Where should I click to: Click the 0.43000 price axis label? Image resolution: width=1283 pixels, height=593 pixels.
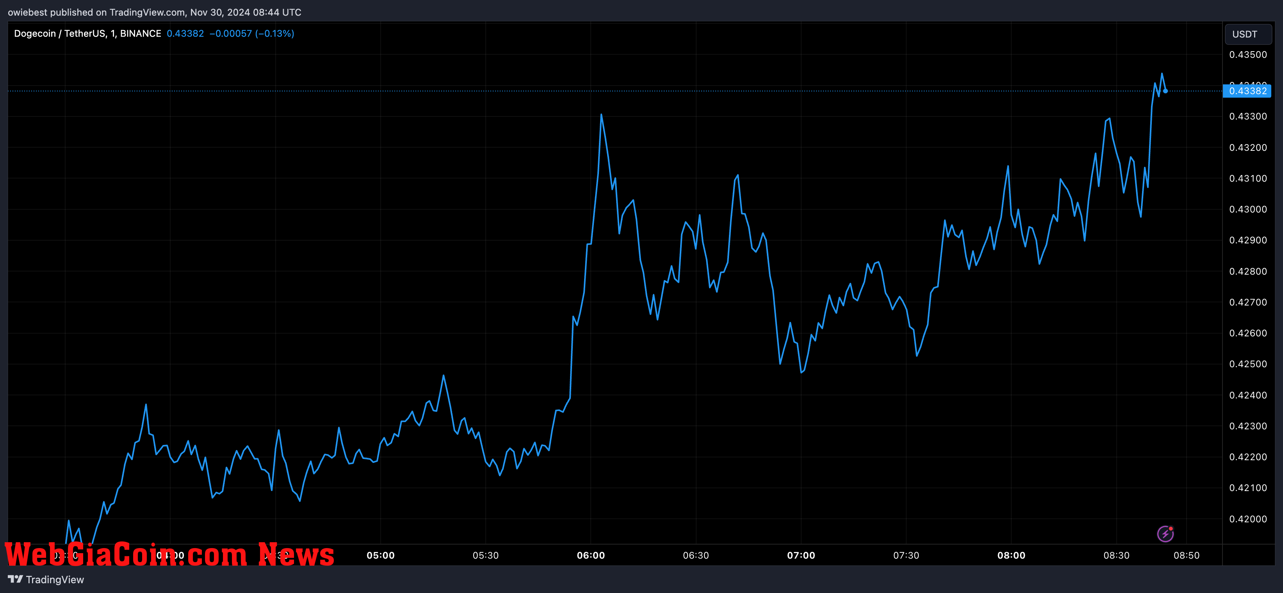pyautogui.click(x=1247, y=209)
